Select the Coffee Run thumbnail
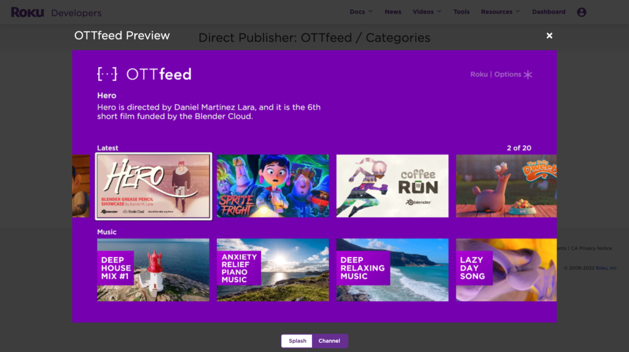This screenshot has height=352, width=629. [x=393, y=186]
